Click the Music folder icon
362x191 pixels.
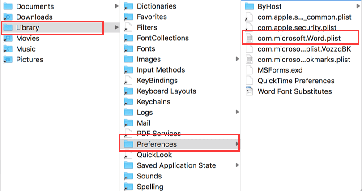click(x=8, y=49)
